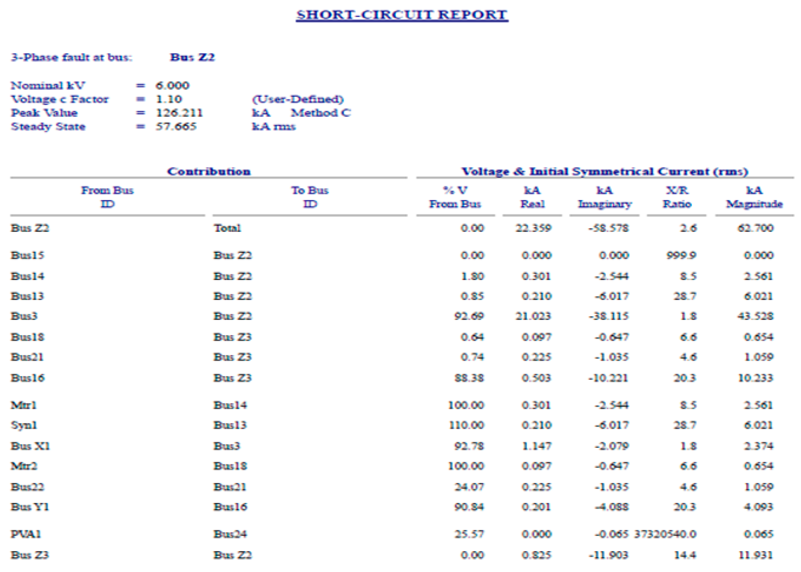Click the Syn1 row label

pos(24,425)
